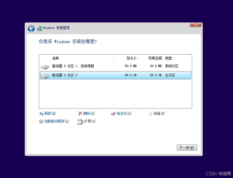Go back using the blue arrow button
Viewport: 233px width, 178px height.
(x=31, y=28)
